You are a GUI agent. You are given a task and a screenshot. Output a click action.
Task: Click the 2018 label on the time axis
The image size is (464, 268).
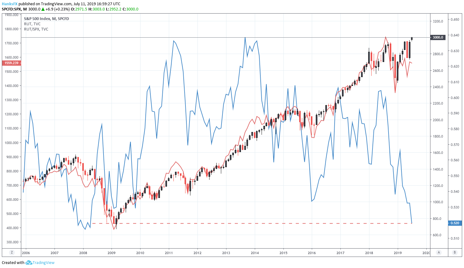click(369, 253)
